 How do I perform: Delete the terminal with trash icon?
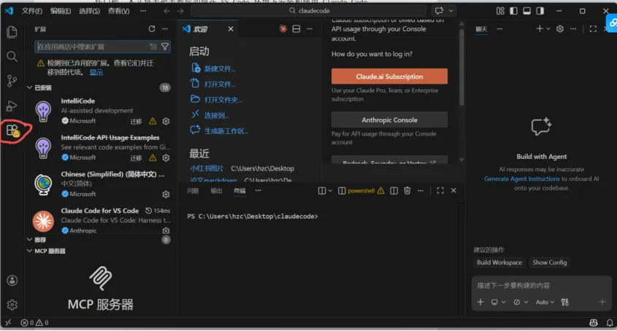[x=407, y=191]
